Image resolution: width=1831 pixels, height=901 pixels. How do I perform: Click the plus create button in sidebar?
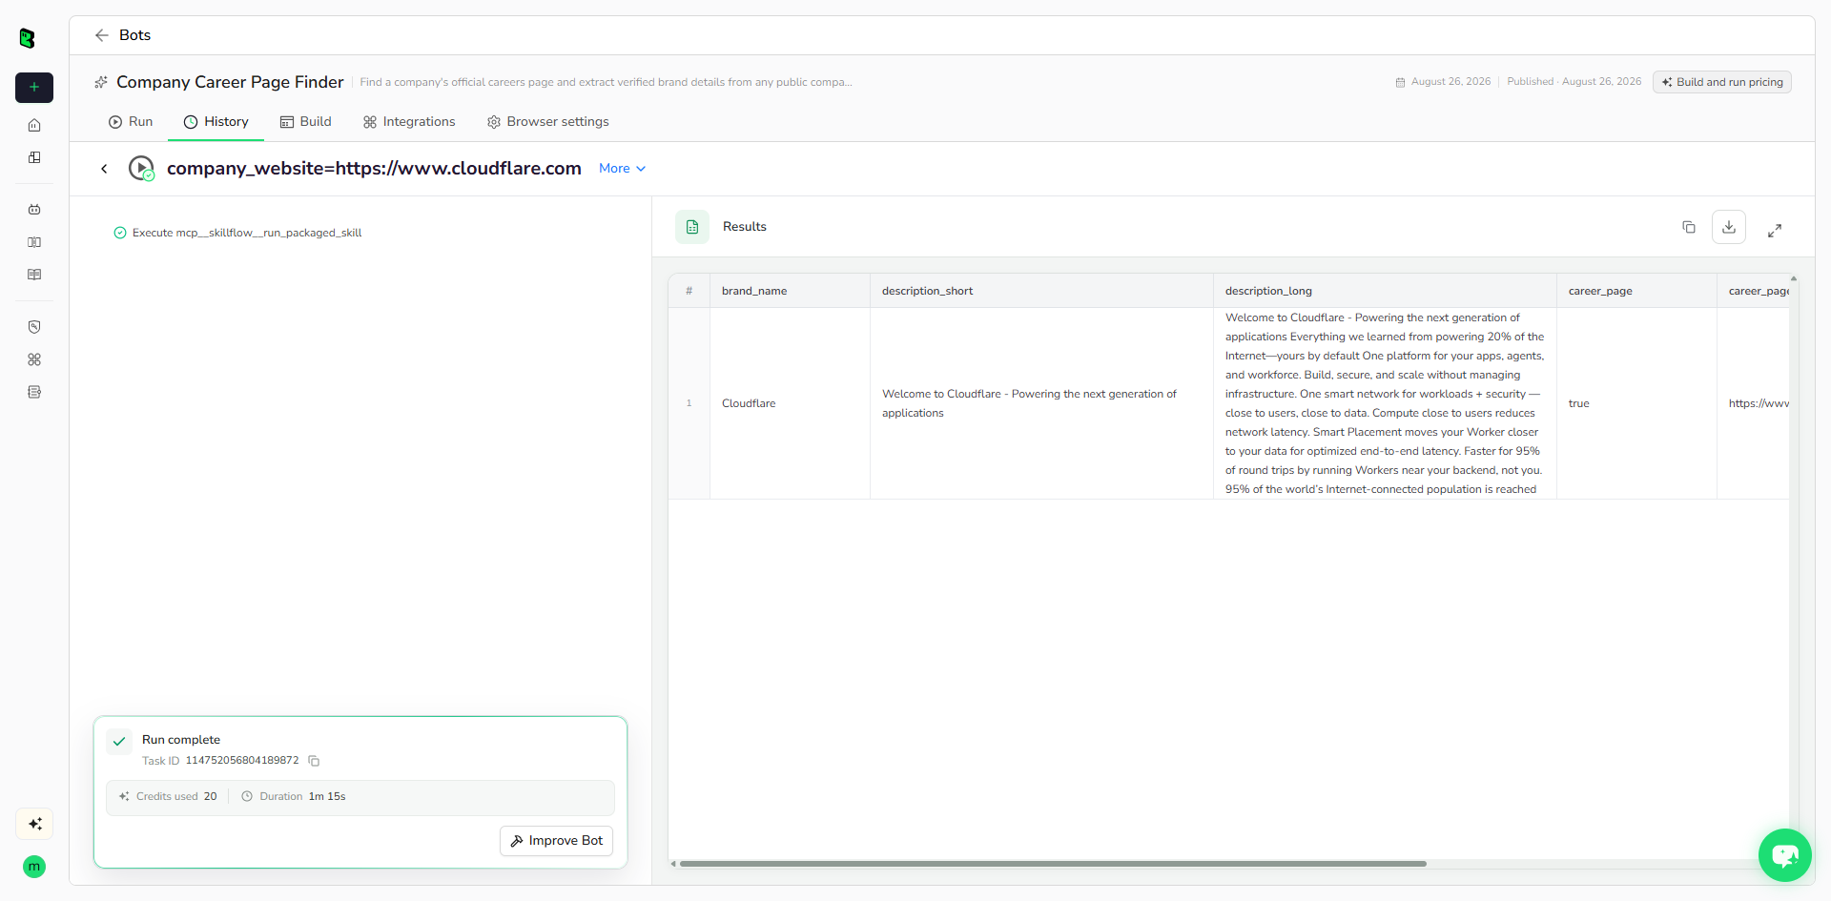click(34, 87)
